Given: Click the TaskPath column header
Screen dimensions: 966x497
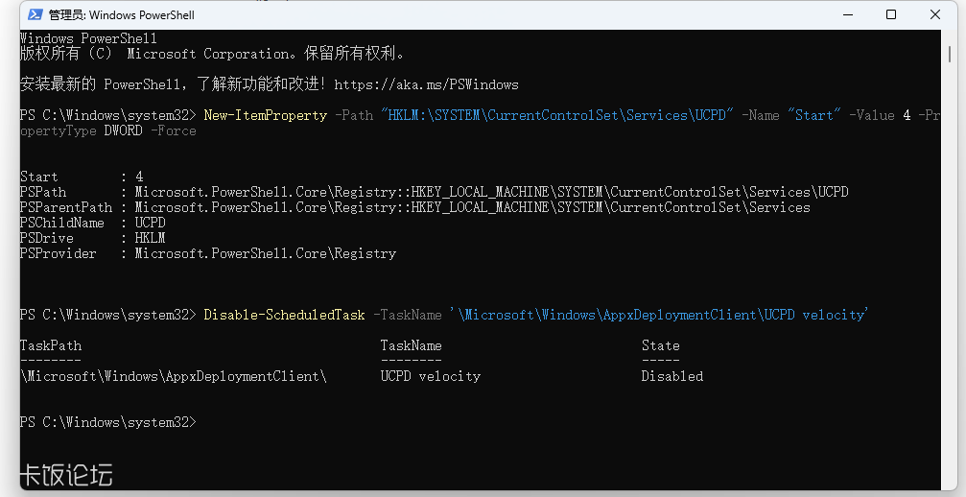Looking at the screenshot, I should pyautogui.click(x=51, y=345).
